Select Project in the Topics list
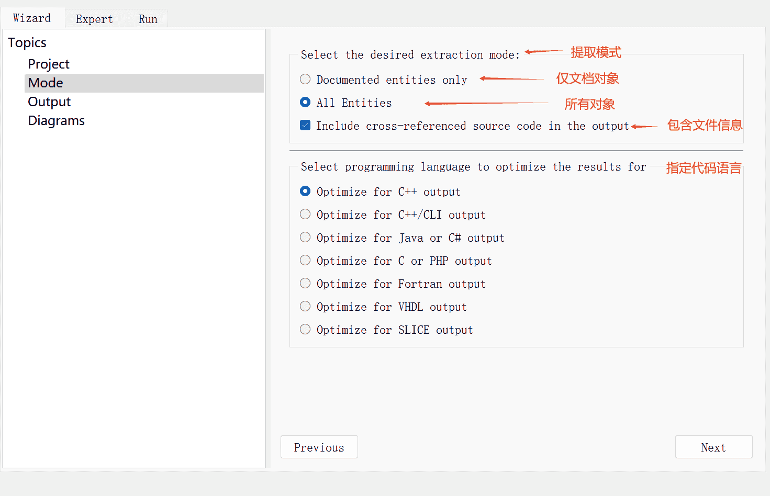This screenshot has height=496, width=770. coord(49,64)
